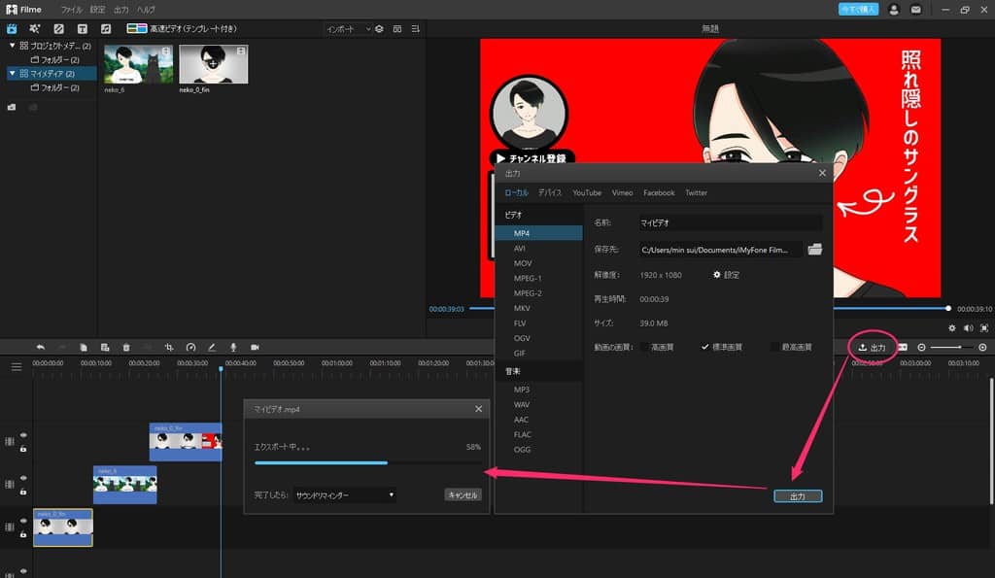Open the Speed gauge tool

(x=190, y=347)
